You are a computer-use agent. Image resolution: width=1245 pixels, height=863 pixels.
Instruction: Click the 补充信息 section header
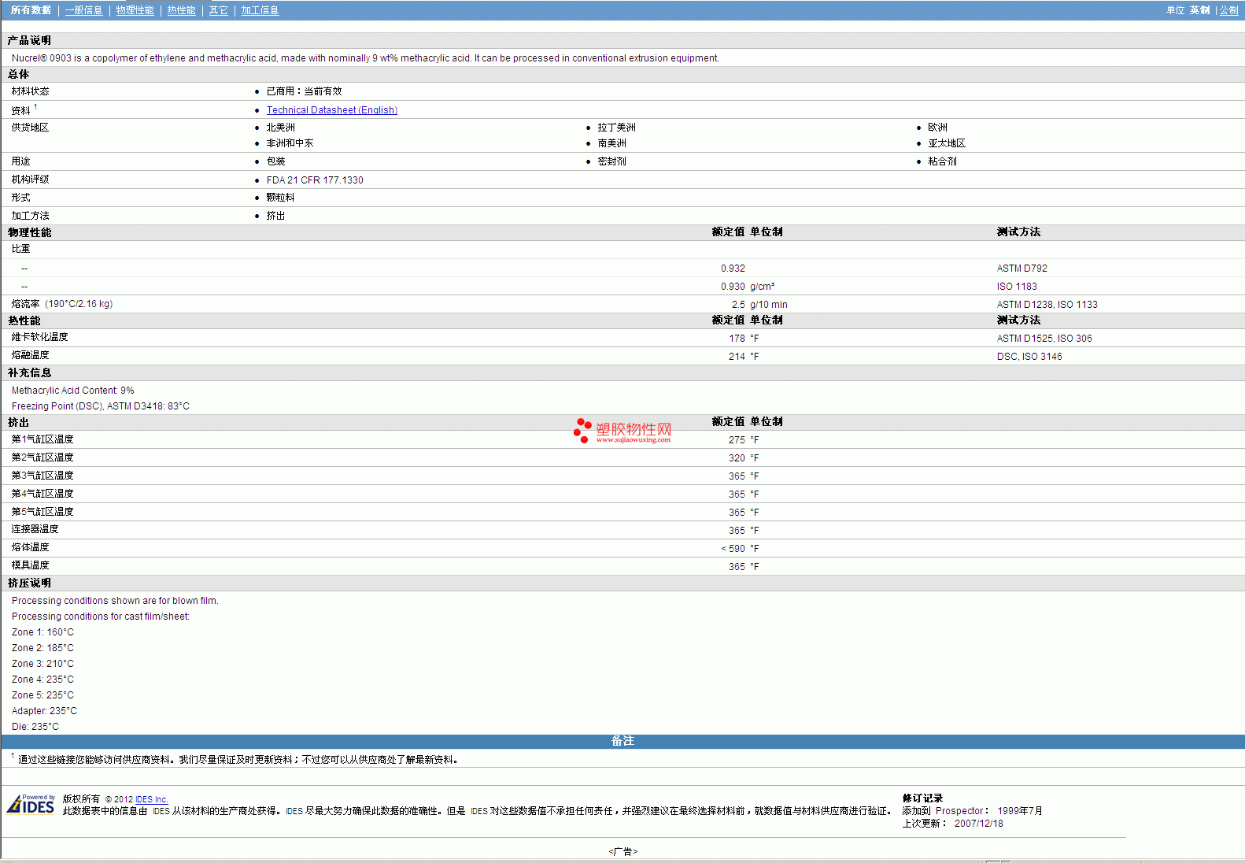(x=29, y=373)
